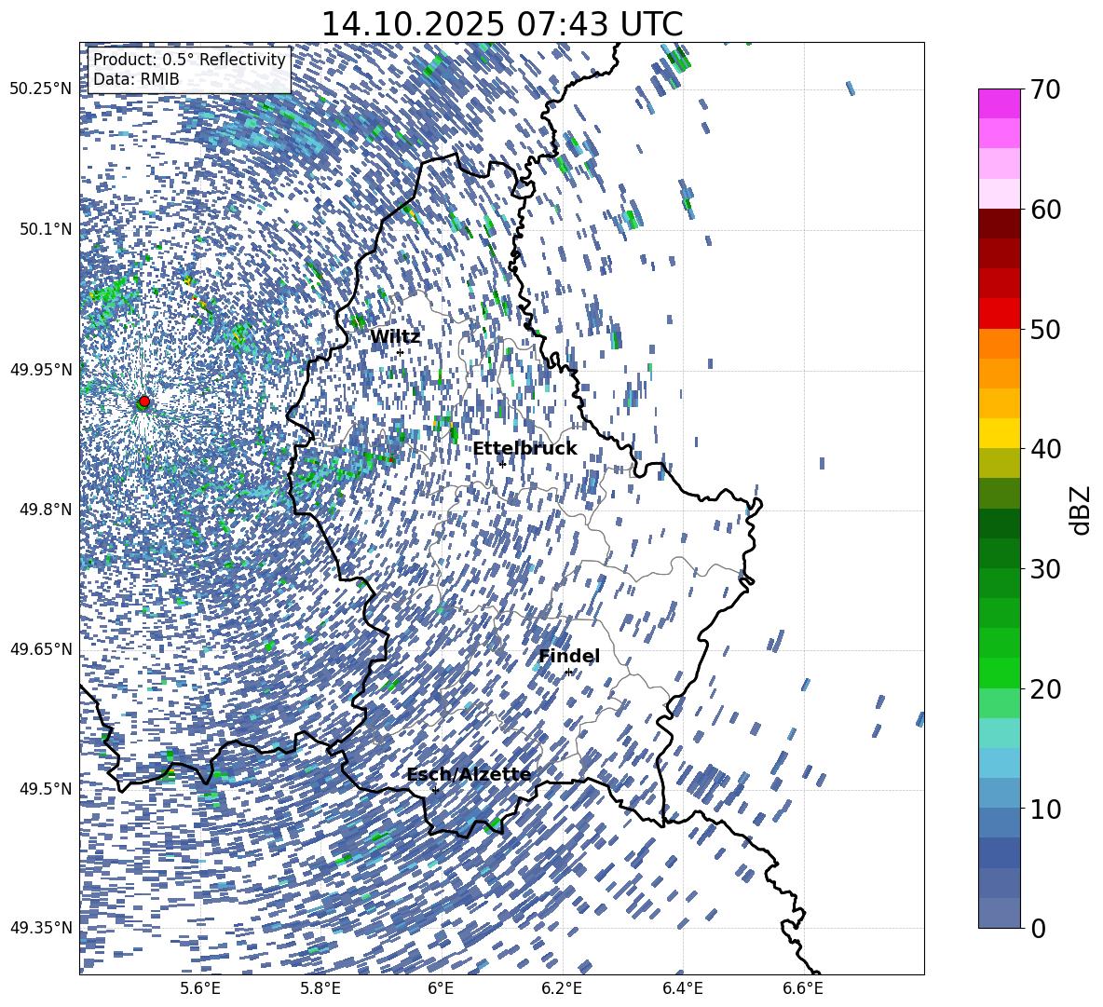
Task: Click the Product: 0.5° Reflectivity text
Action: pos(189,60)
